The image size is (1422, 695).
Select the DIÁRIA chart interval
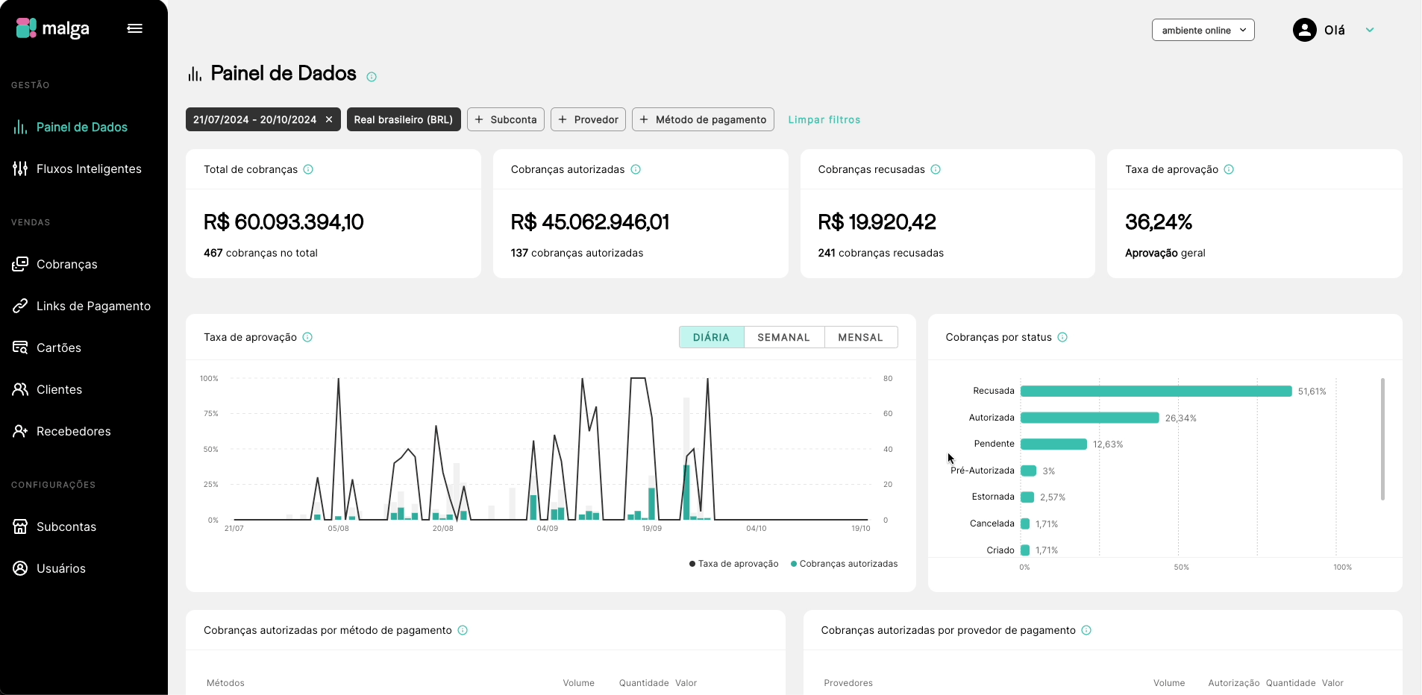coord(711,337)
